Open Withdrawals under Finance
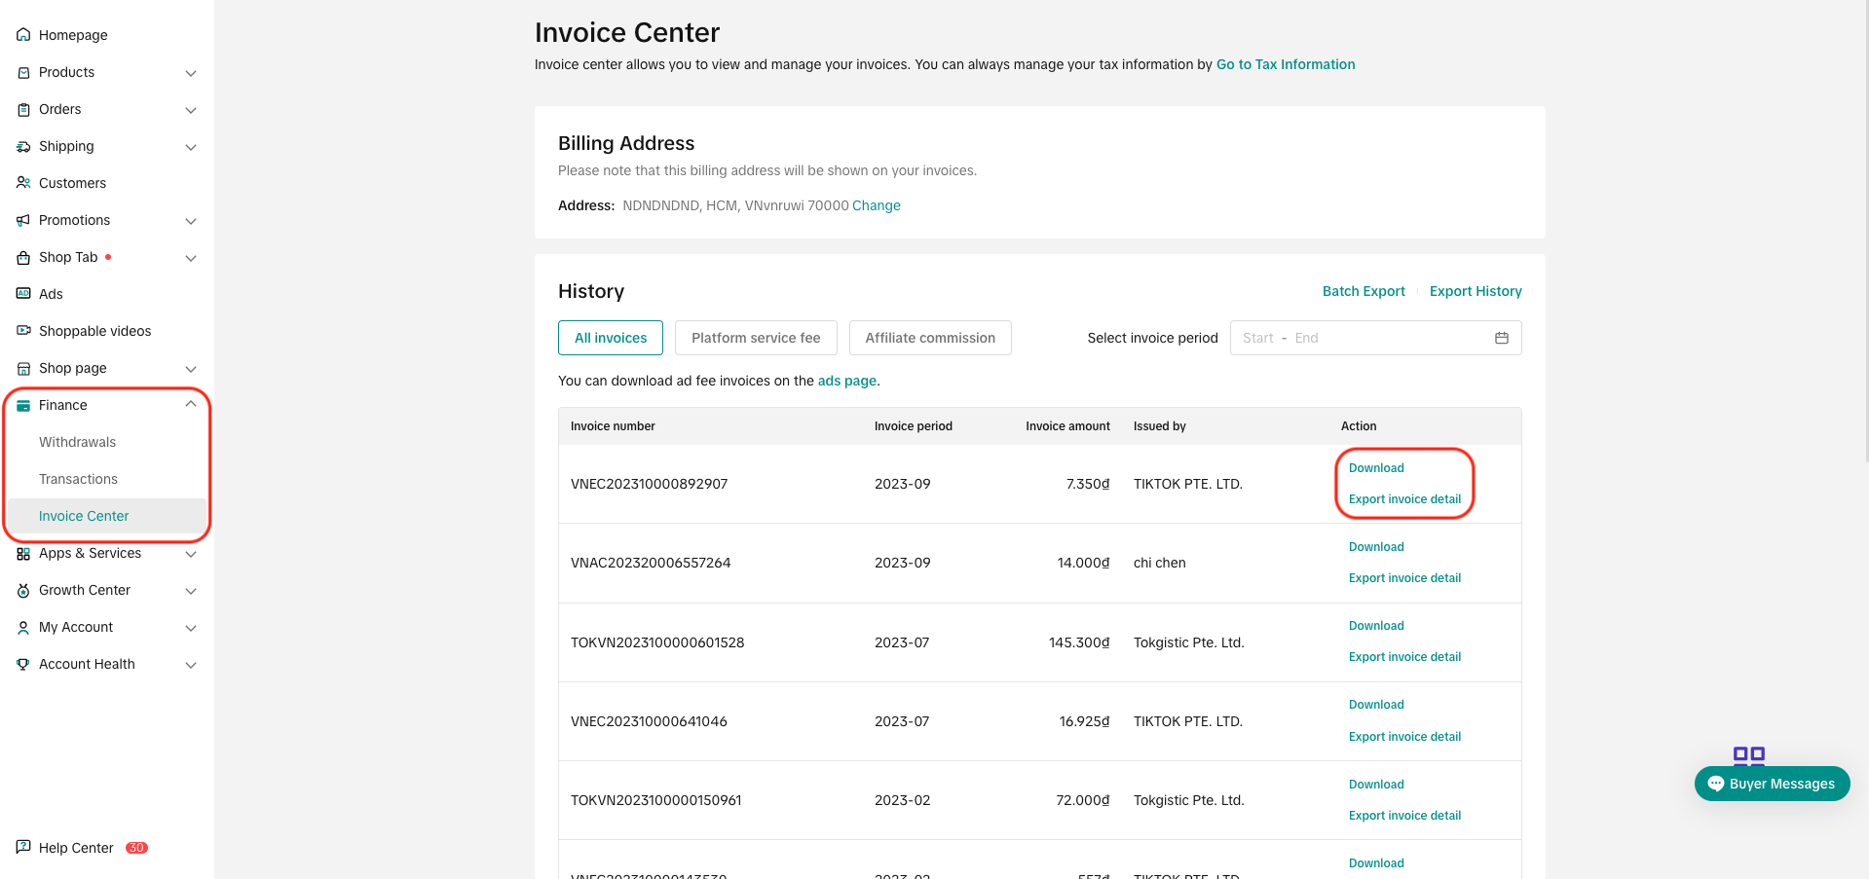1869x879 pixels. (77, 442)
